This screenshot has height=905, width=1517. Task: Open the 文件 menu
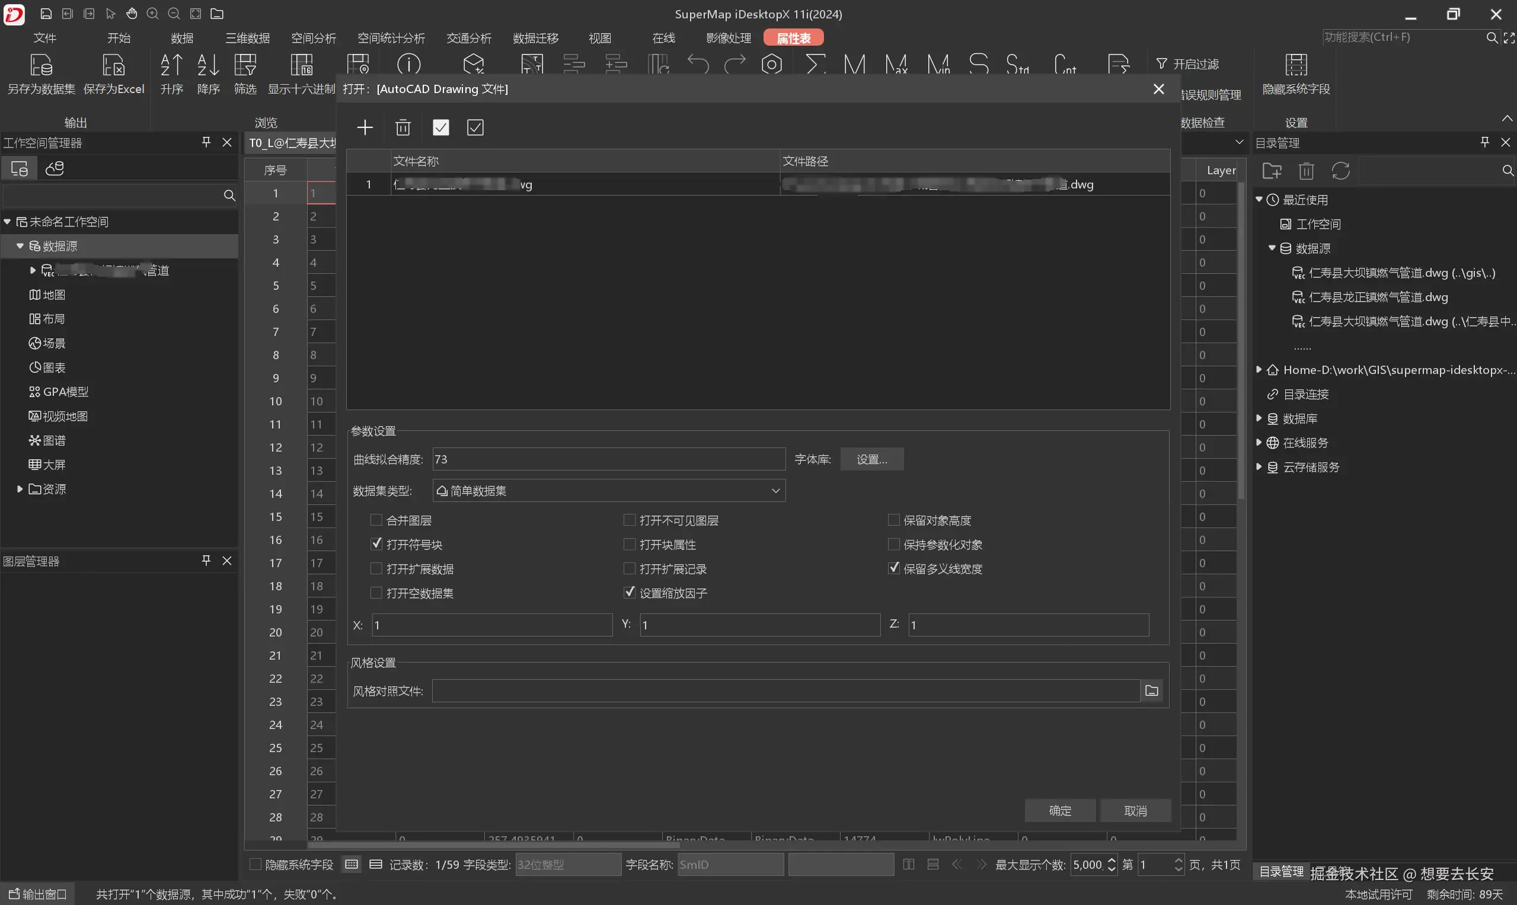coord(44,38)
